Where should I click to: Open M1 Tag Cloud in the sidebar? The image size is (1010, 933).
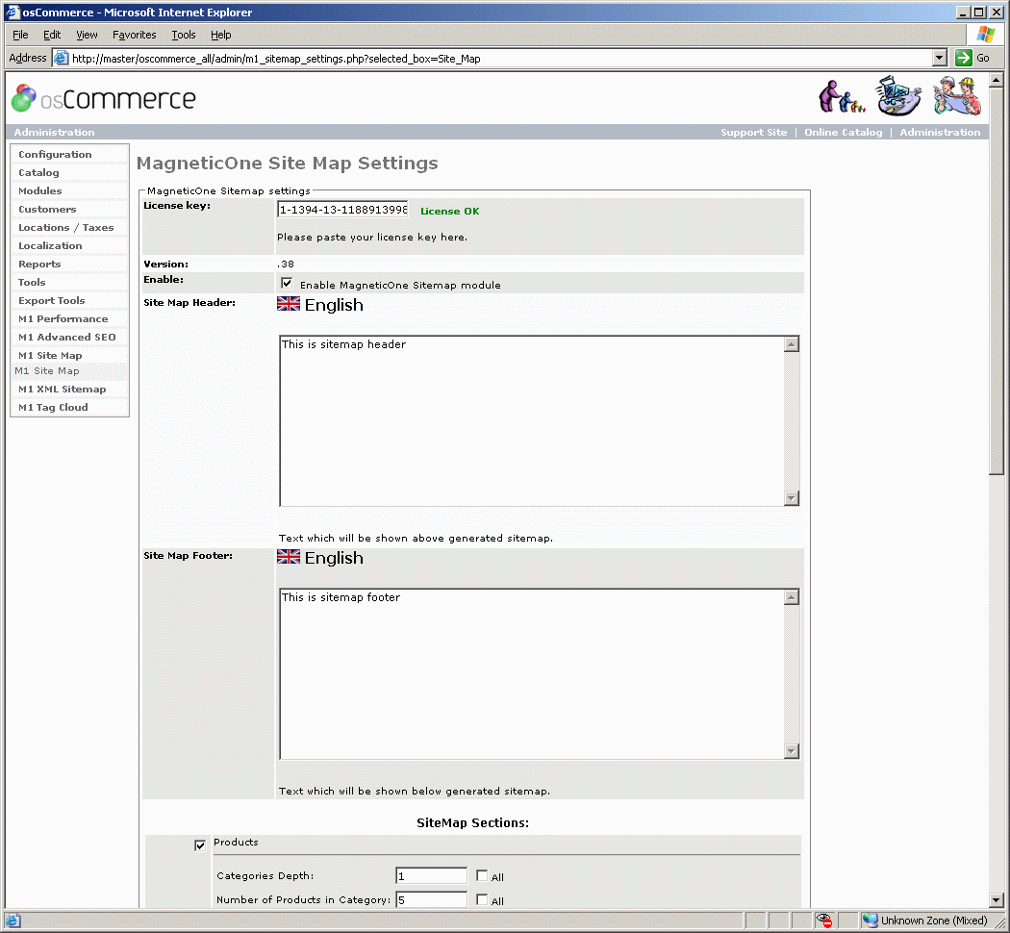click(53, 407)
